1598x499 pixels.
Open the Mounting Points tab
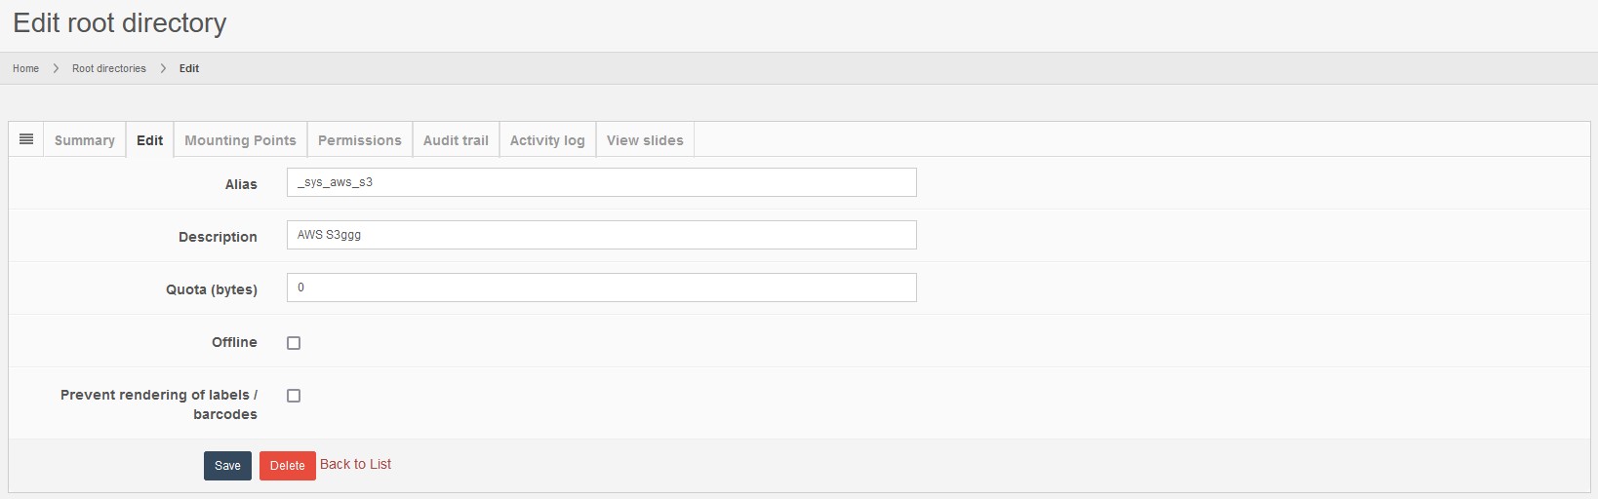pos(240,140)
